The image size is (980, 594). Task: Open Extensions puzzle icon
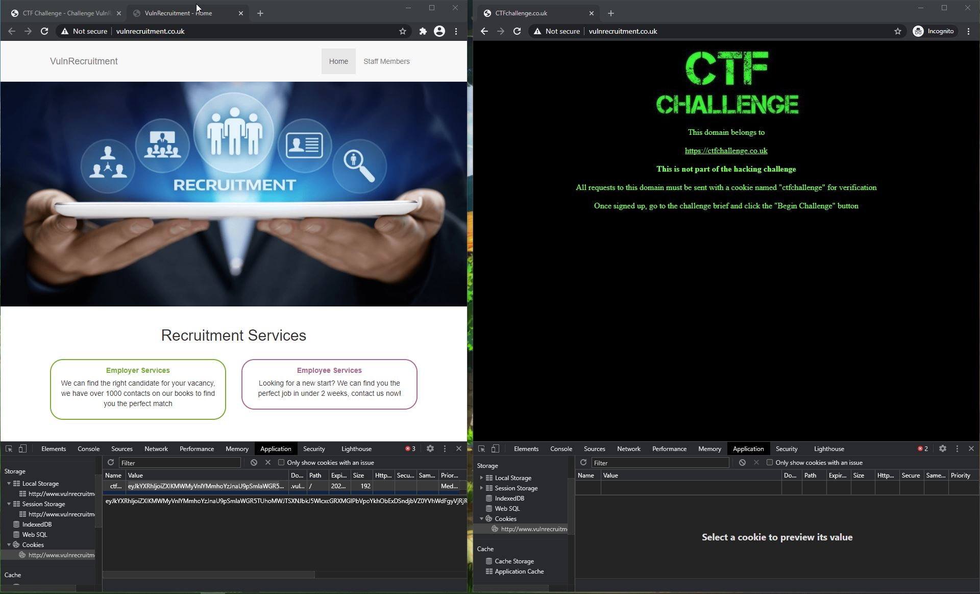pyautogui.click(x=423, y=31)
